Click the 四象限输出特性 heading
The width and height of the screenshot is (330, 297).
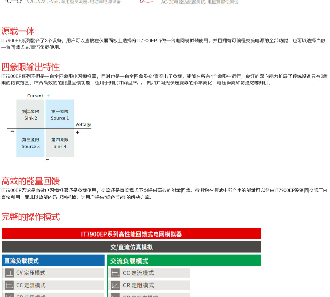tap(31, 67)
